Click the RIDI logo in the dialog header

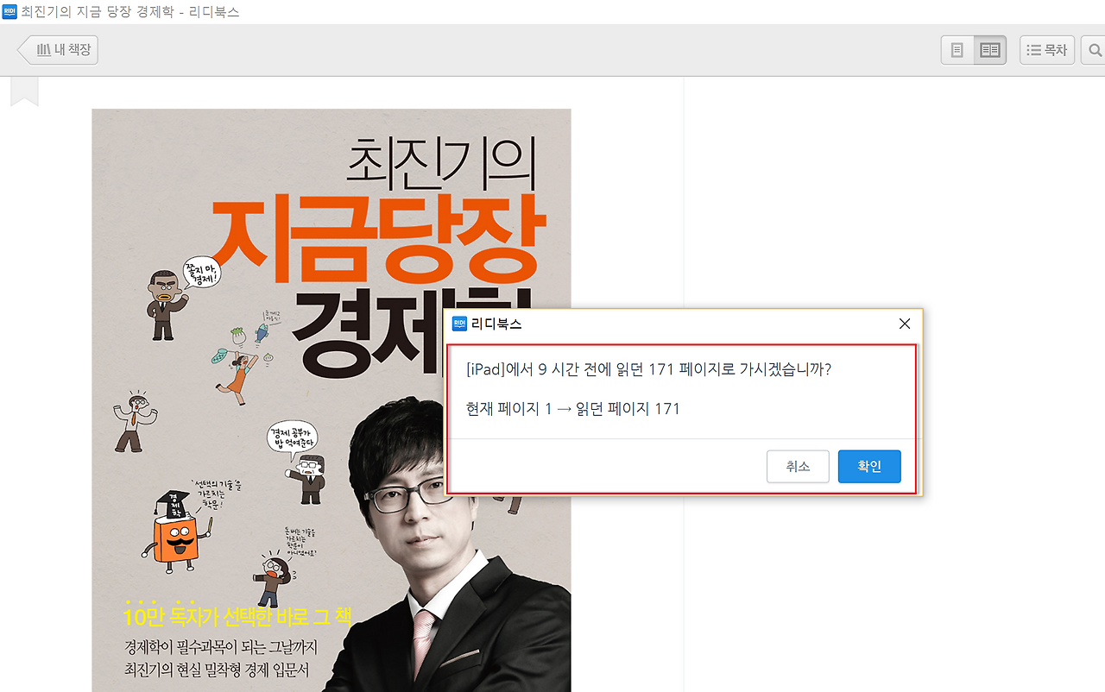point(458,324)
